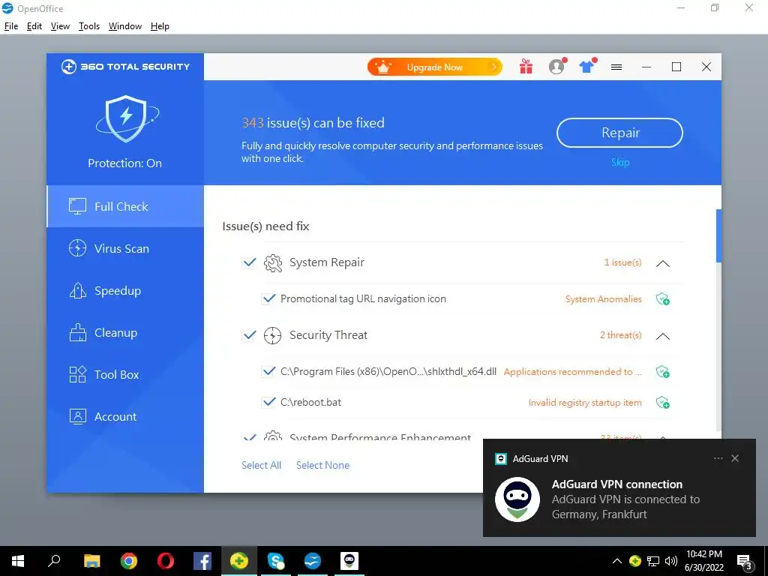
Task: Click the Skip link
Action: click(x=620, y=162)
